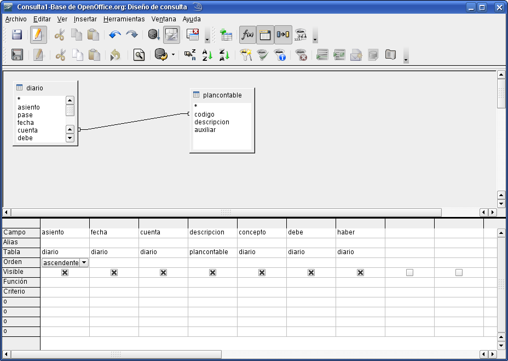Uncheck Visible for concepto column
The height and width of the screenshot is (361, 508).
coord(262,272)
